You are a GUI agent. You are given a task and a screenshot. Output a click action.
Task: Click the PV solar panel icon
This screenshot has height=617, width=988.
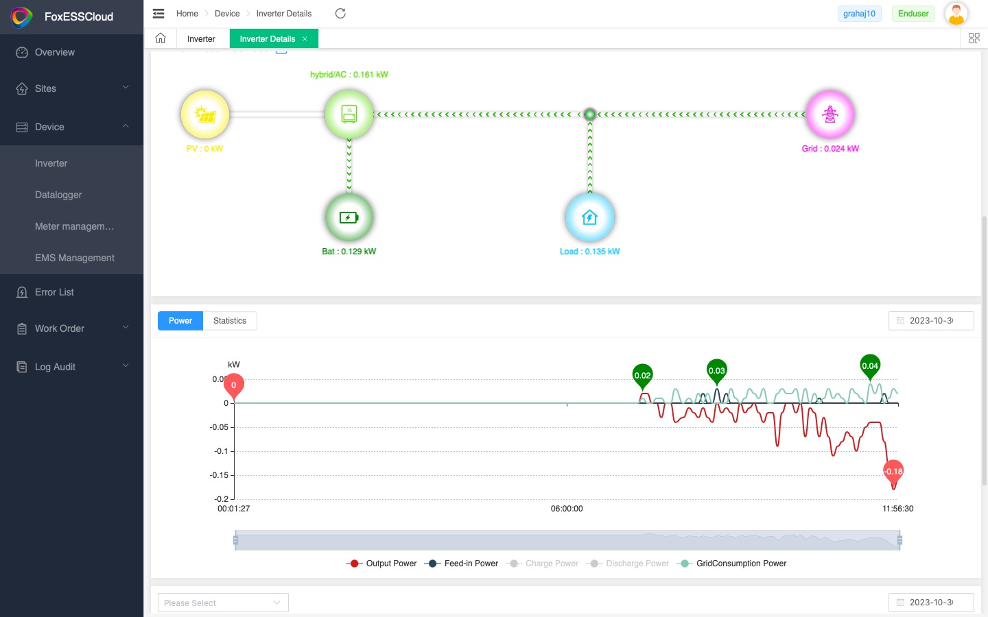click(204, 114)
